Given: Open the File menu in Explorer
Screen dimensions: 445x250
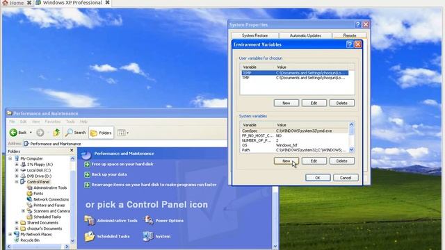Looking at the screenshot, I should pyautogui.click(x=12, y=122).
